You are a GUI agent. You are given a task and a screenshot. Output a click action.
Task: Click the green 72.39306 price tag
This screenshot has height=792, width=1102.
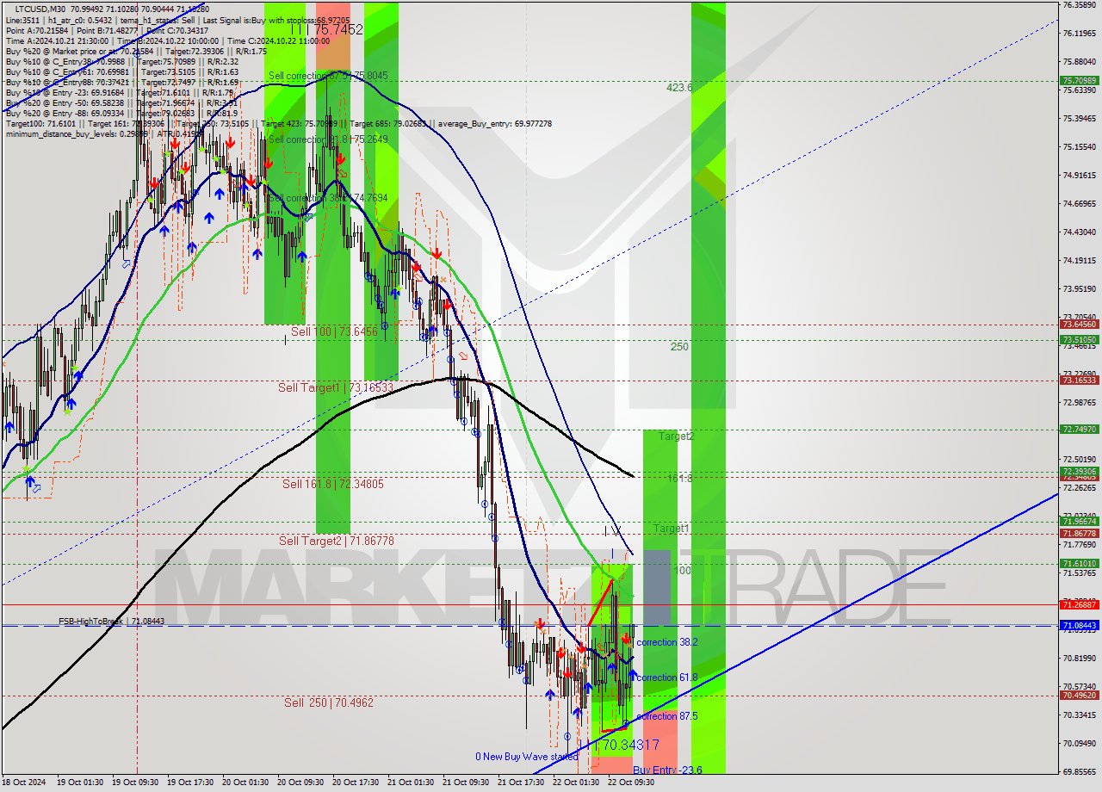click(x=1079, y=471)
